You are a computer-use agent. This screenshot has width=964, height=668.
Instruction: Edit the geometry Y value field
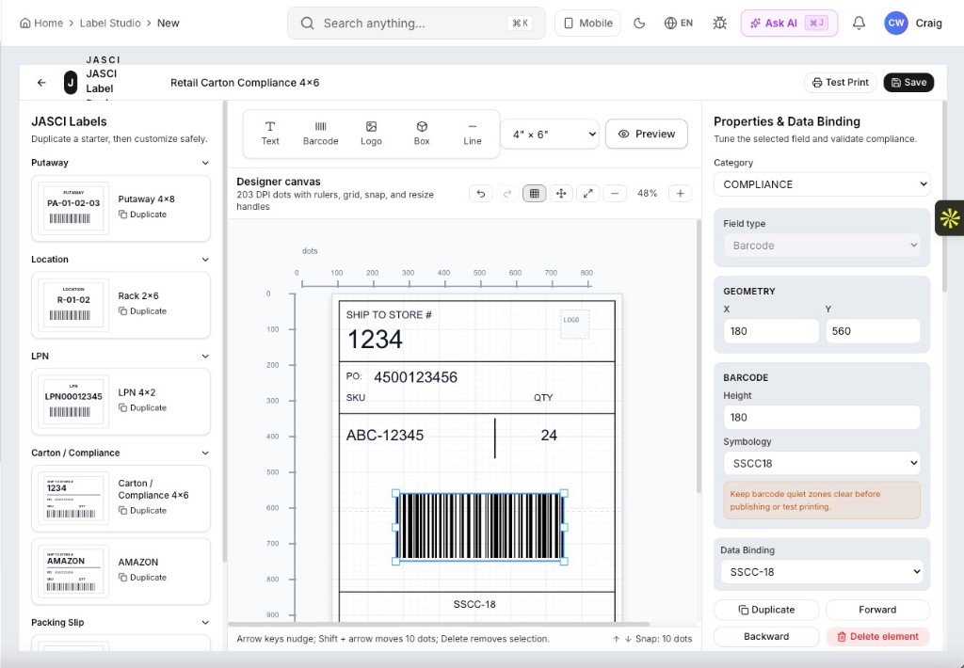[x=873, y=331]
